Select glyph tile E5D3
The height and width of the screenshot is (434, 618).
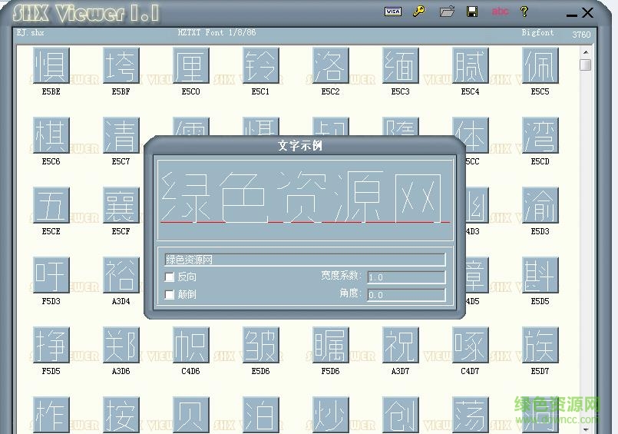pyautogui.click(x=540, y=205)
